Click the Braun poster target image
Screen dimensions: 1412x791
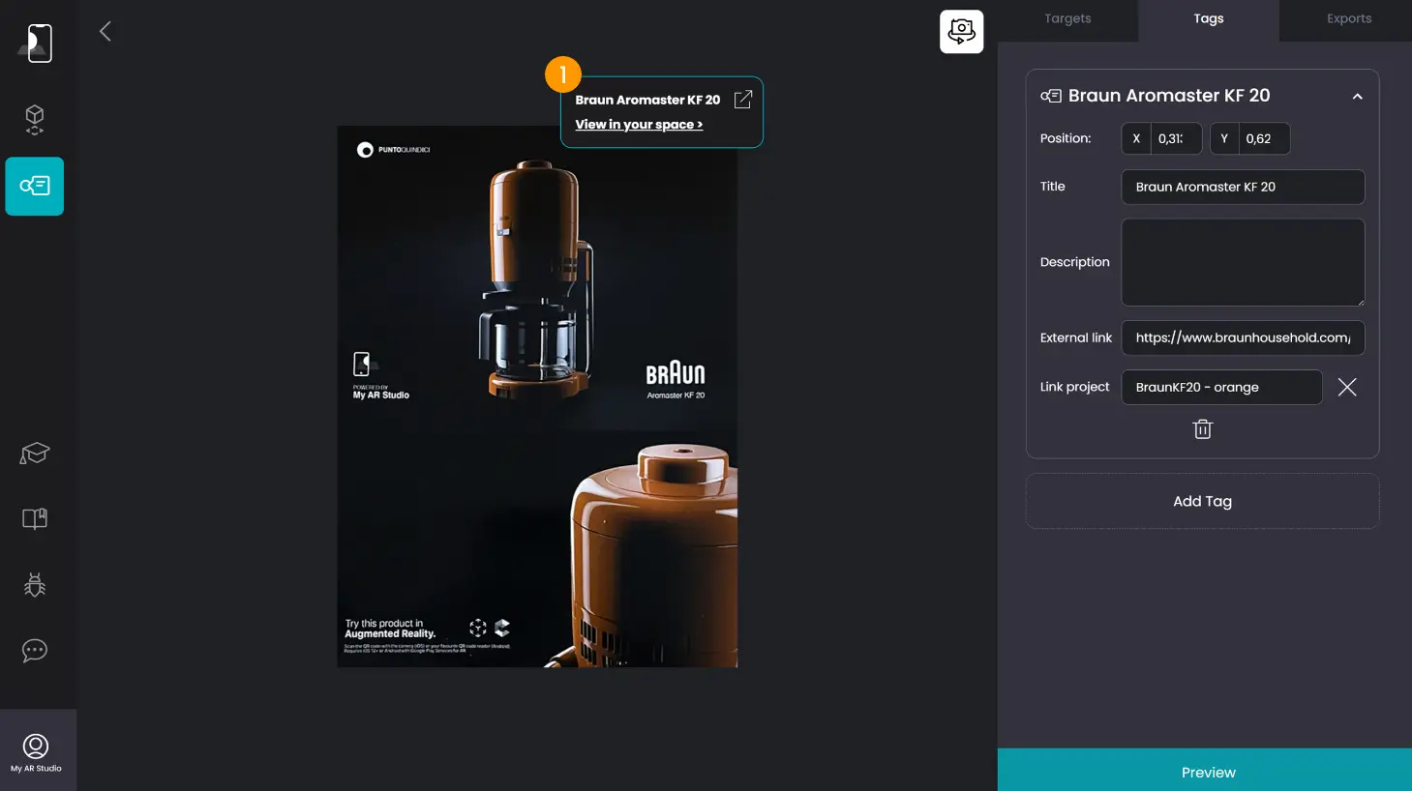click(537, 396)
